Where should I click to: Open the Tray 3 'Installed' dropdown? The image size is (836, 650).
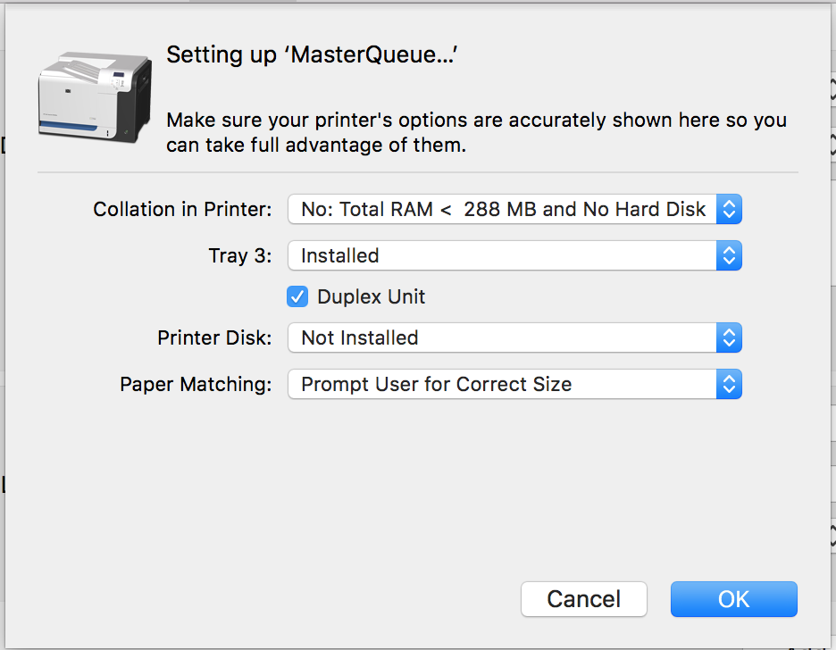[514, 255]
